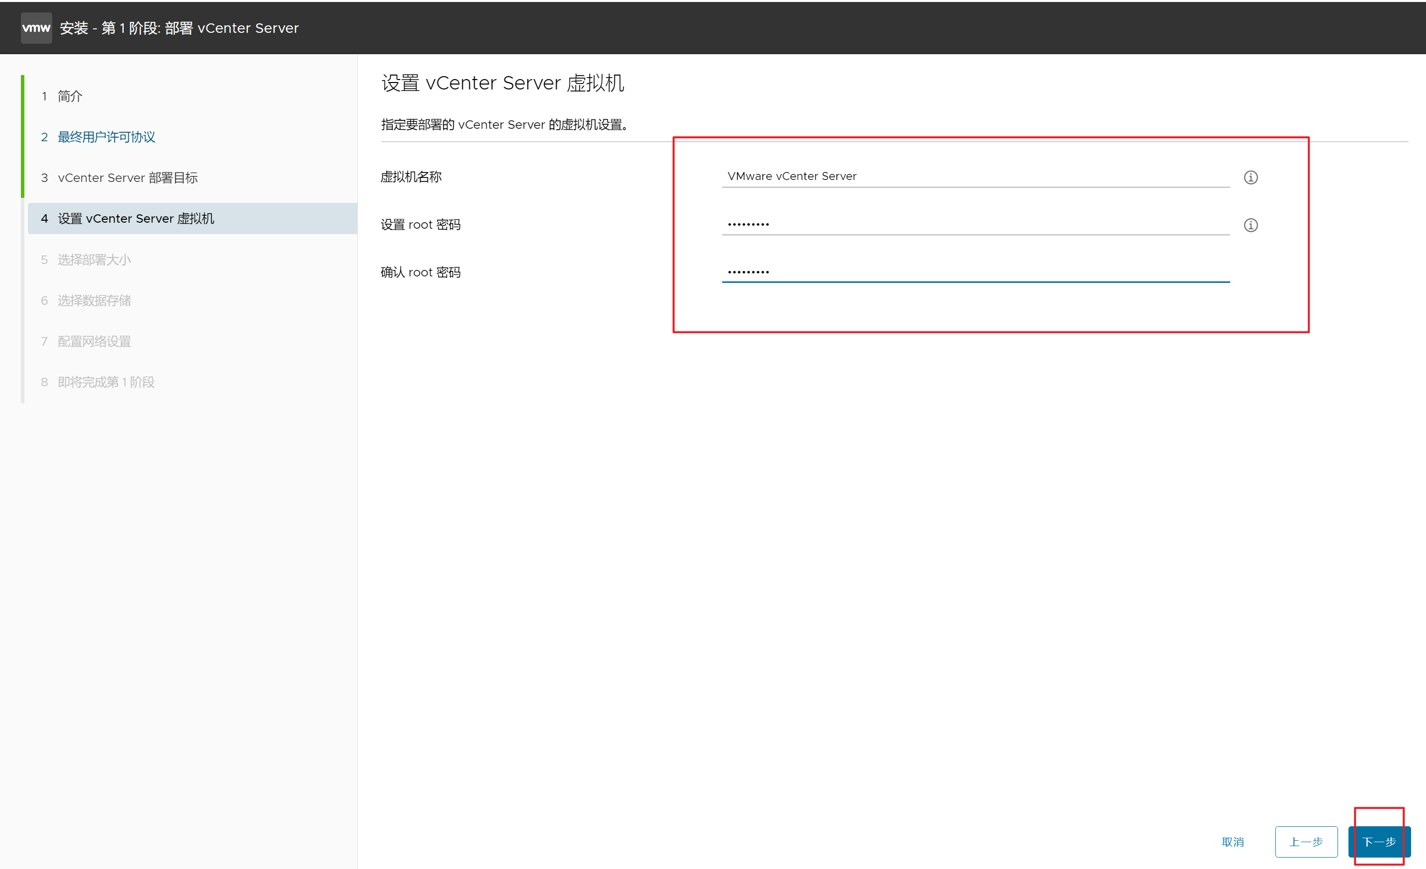The width and height of the screenshot is (1426, 869).
Task: Click step 8 即将完成第 1 阶段
Action: [106, 382]
